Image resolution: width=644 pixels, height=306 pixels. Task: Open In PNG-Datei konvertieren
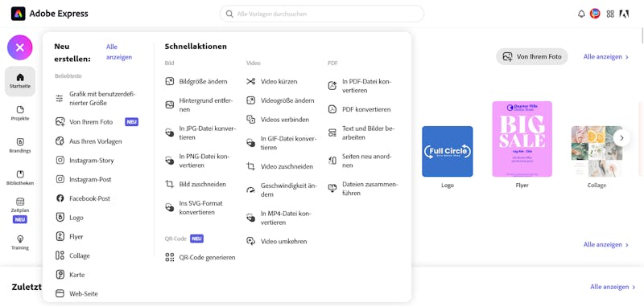point(197,161)
